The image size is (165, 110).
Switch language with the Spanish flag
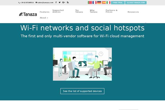(104, 2)
